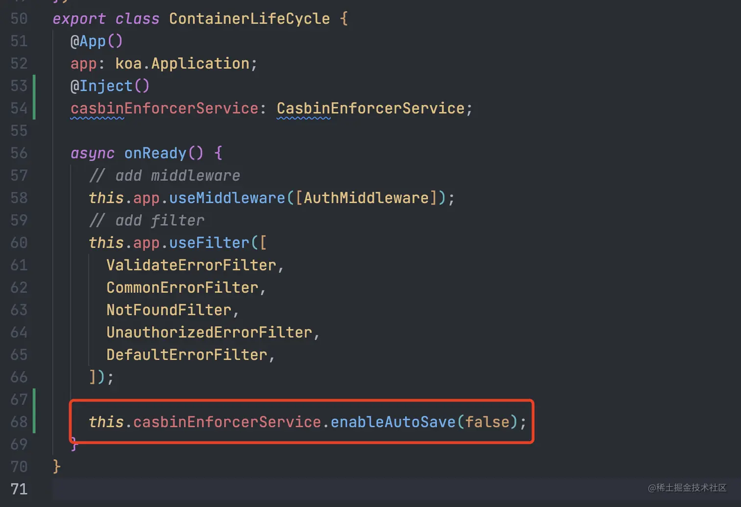This screenshot has width=741, height=507.
Task: Click CommonErrorFilter entry
Action: [x=182, y=288]
